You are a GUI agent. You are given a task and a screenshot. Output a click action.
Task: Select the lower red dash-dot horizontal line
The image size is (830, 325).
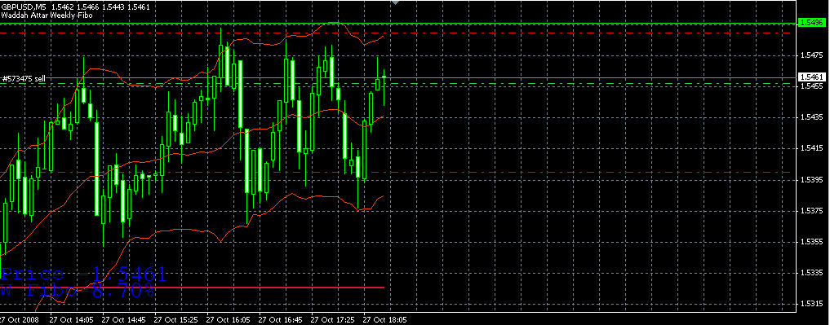[x=398, y=173]
